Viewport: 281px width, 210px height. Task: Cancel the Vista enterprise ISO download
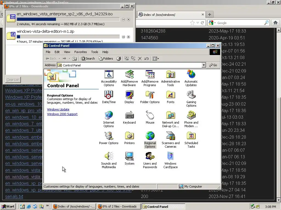[128, 19]
